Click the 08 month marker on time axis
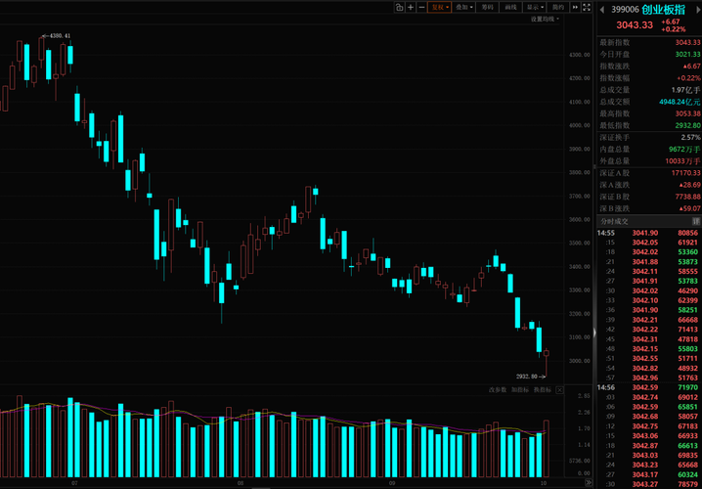702x489 pixels. 241,483
